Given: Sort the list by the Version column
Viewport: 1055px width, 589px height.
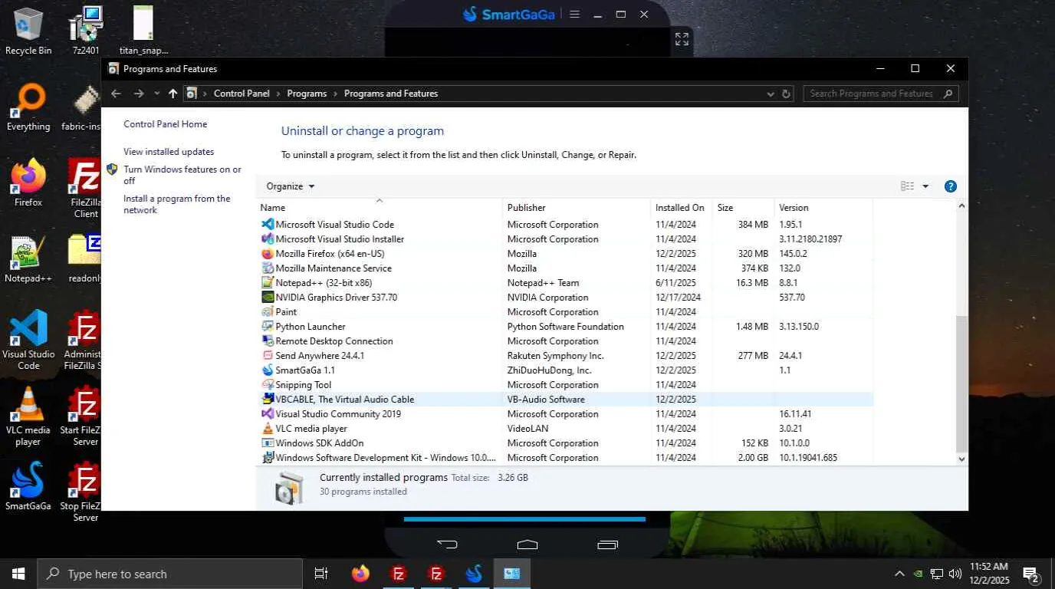Looking at the screenshot, I should [x=823, y=207].
